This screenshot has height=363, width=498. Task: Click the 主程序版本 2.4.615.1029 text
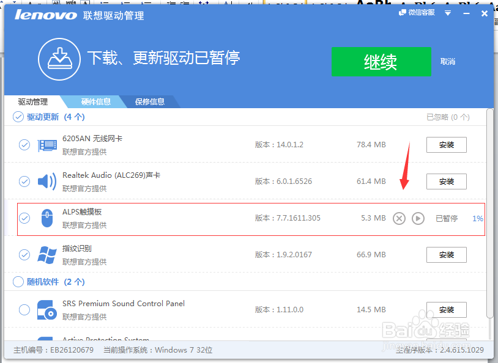click(439, 350)
